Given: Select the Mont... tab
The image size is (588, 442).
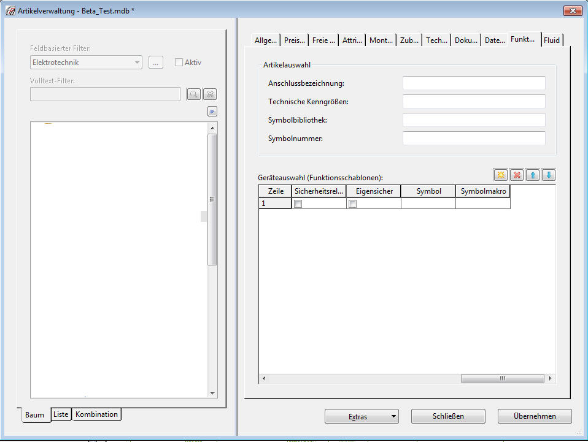Looking at the screenshot, I should pos(381,40).
